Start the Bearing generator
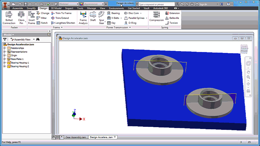This screenshot has height=146, width=260. pos(114,13)
